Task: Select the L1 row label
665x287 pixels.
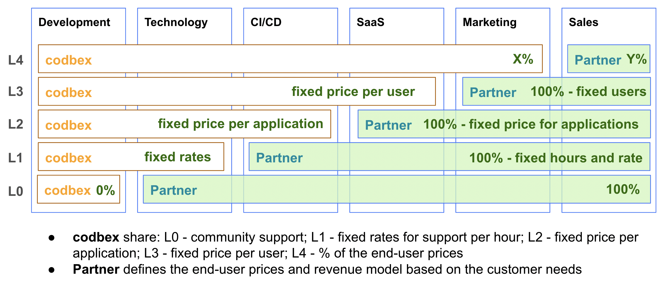Action: (x=15, y=158)
